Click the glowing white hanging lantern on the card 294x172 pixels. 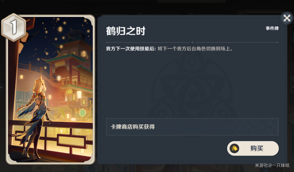click(x=79, y=94)
